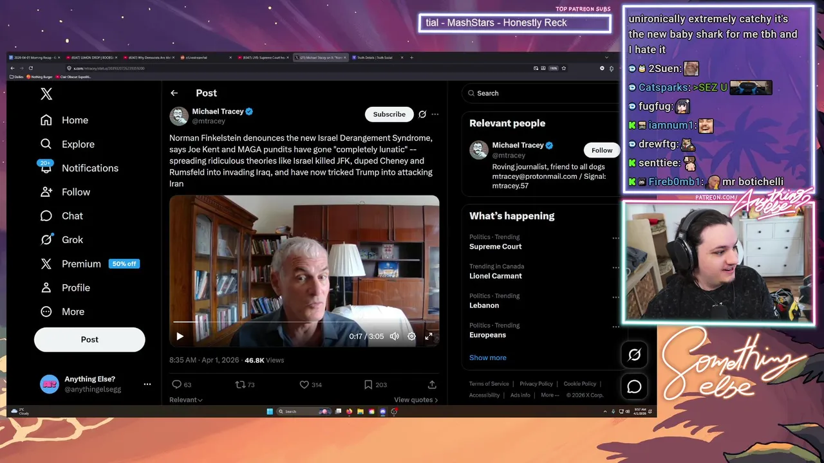Image resolution: width=824 pixels, height=463 pixels.
Task: Open View quotes link
Action: click(x=416, y=399)
